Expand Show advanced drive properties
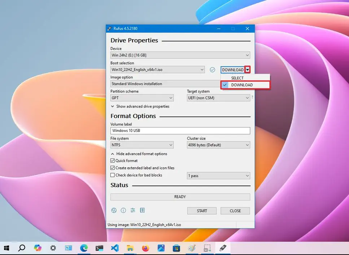Image resolution: width=349 pixels, height=255 pixels. pos(140,106)
